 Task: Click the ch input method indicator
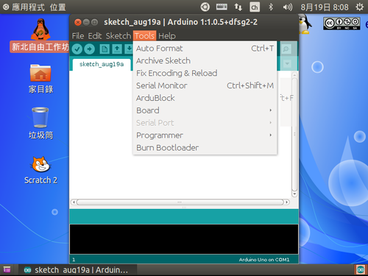click(x=255, y=7)
